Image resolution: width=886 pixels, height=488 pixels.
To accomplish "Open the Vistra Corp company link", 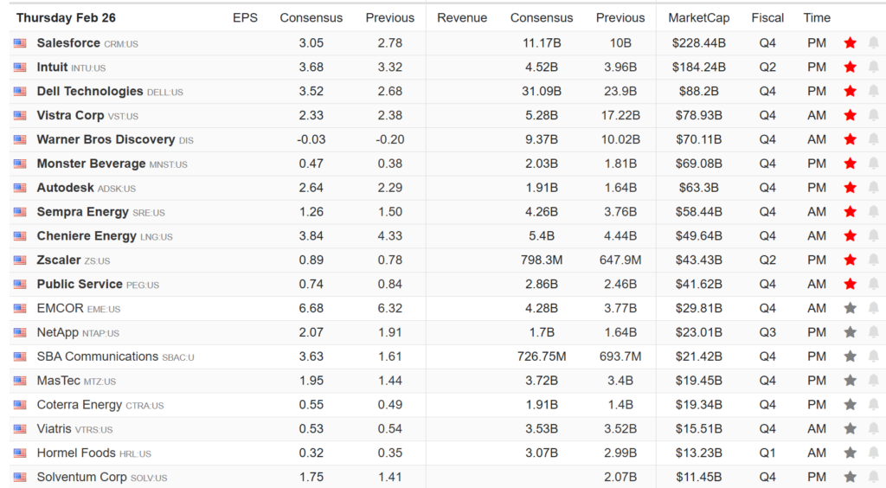I will click(70, 115).
